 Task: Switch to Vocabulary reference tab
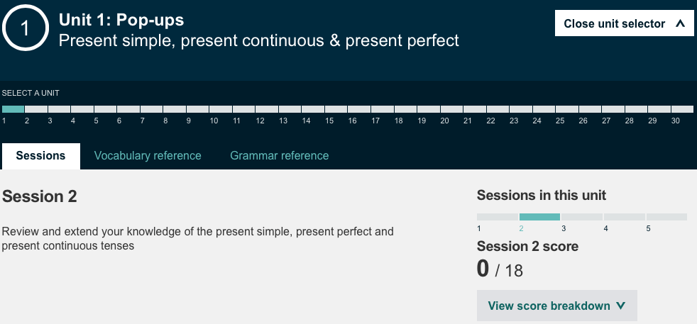(148, 155)
